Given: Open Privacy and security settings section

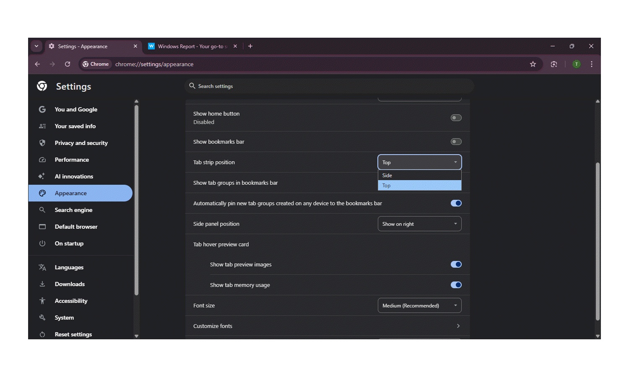Looking at the screenshot, I should tap(81, 143).
